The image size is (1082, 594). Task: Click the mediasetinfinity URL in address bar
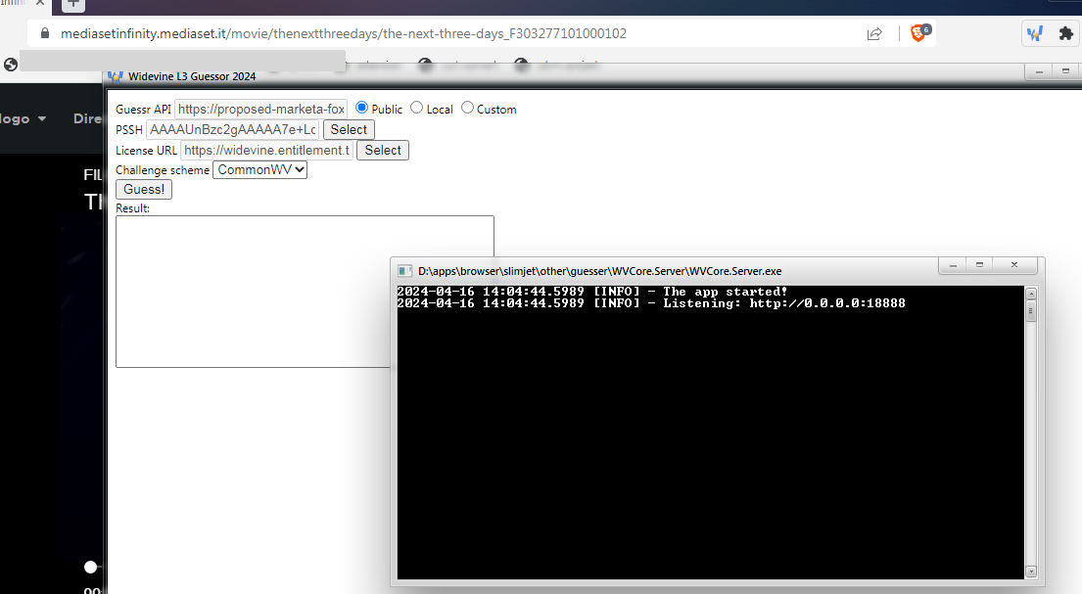click(x=344, y=33)
